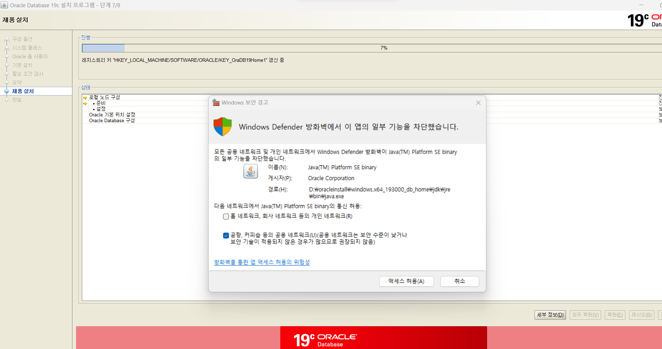Open the firewall access risks link

click(262, 262)
